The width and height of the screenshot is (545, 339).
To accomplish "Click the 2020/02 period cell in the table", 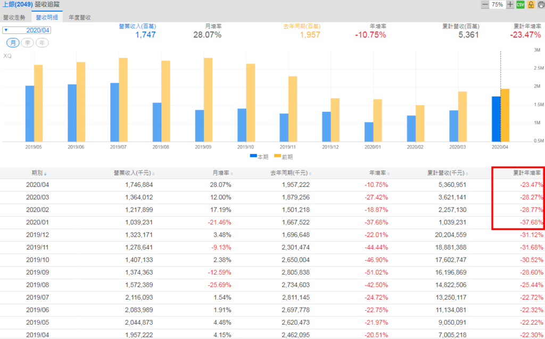I will [38, 210].
